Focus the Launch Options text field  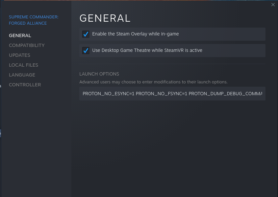172,94
